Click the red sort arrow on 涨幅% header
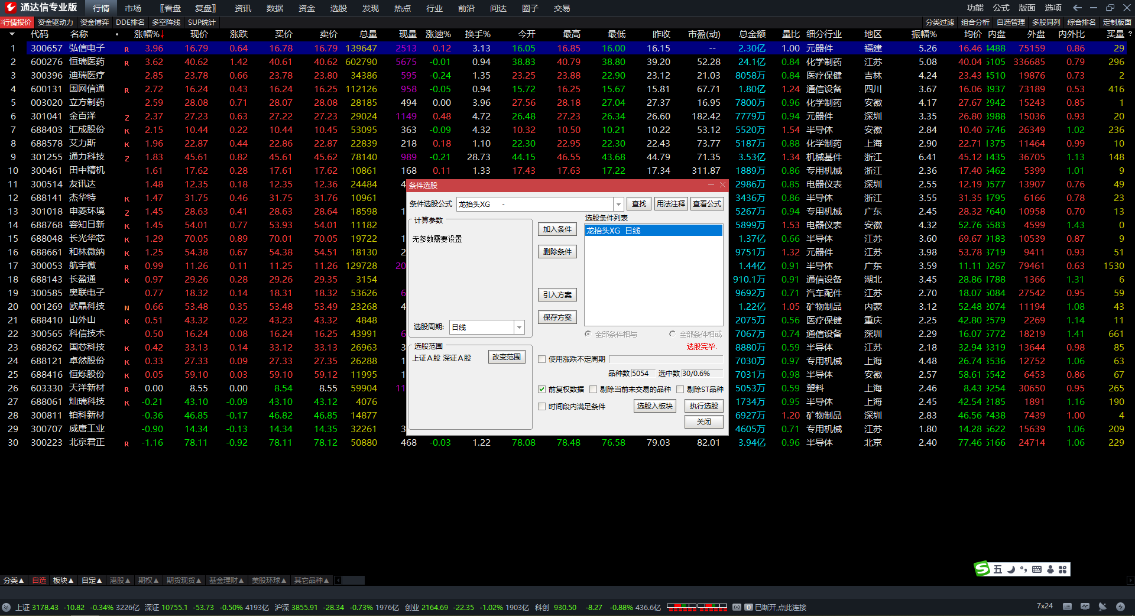This screenshot has width=1135, height=616. point(163,35)
